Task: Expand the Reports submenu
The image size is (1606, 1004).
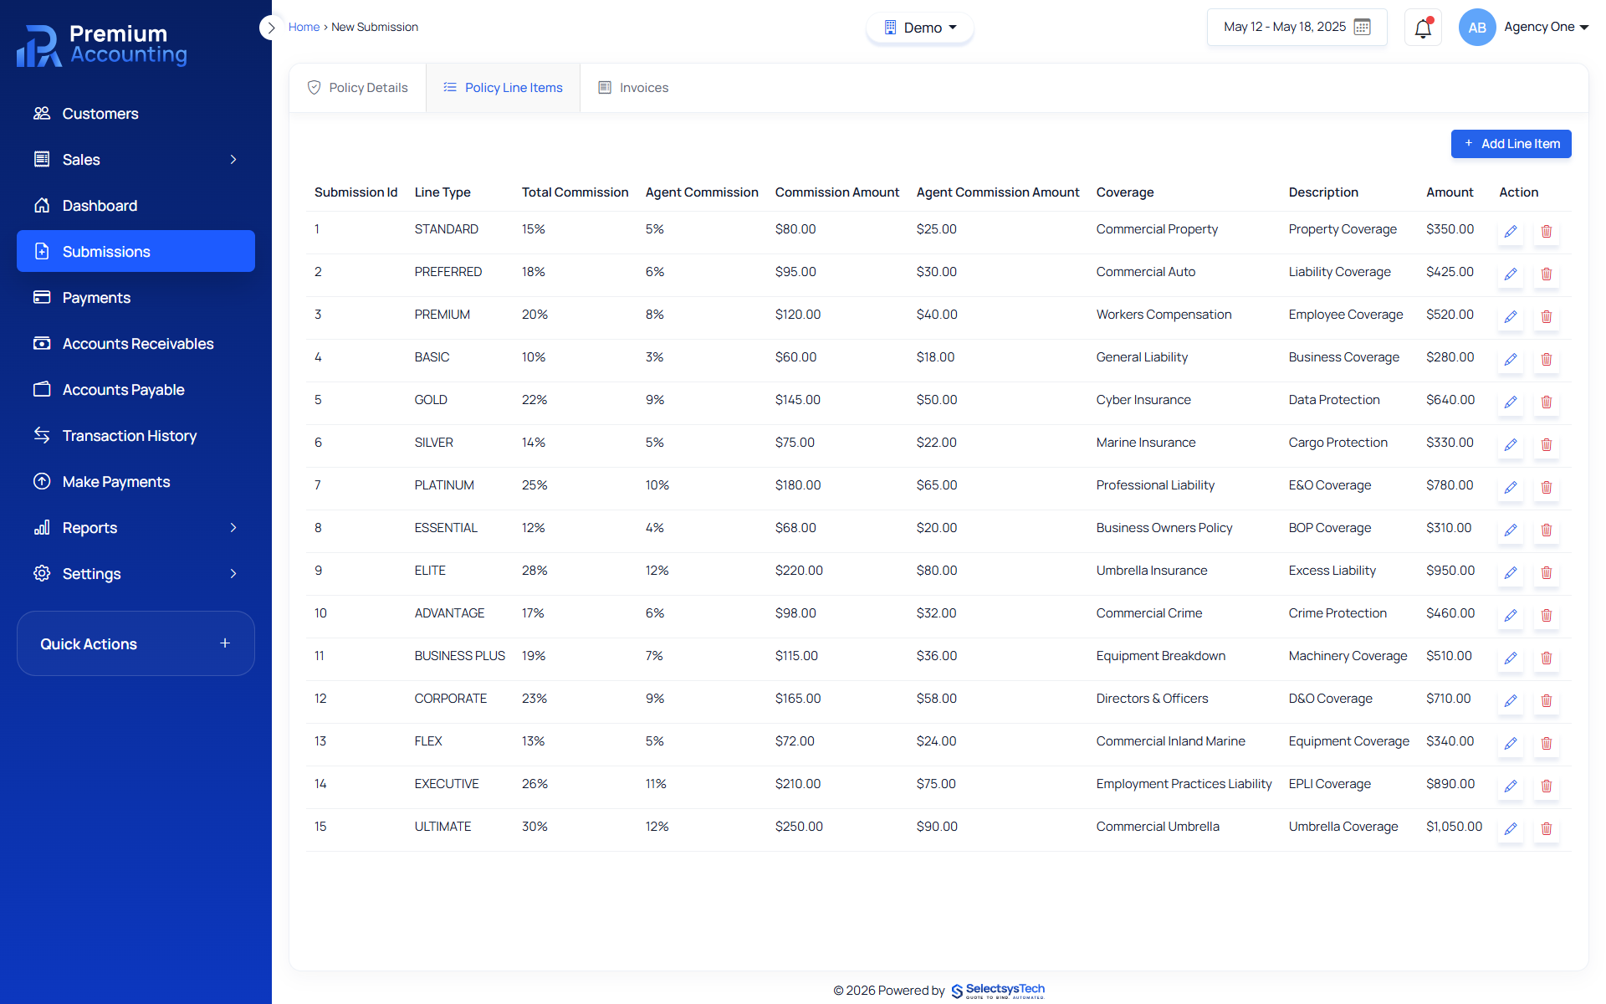Action: coord(233,527)
